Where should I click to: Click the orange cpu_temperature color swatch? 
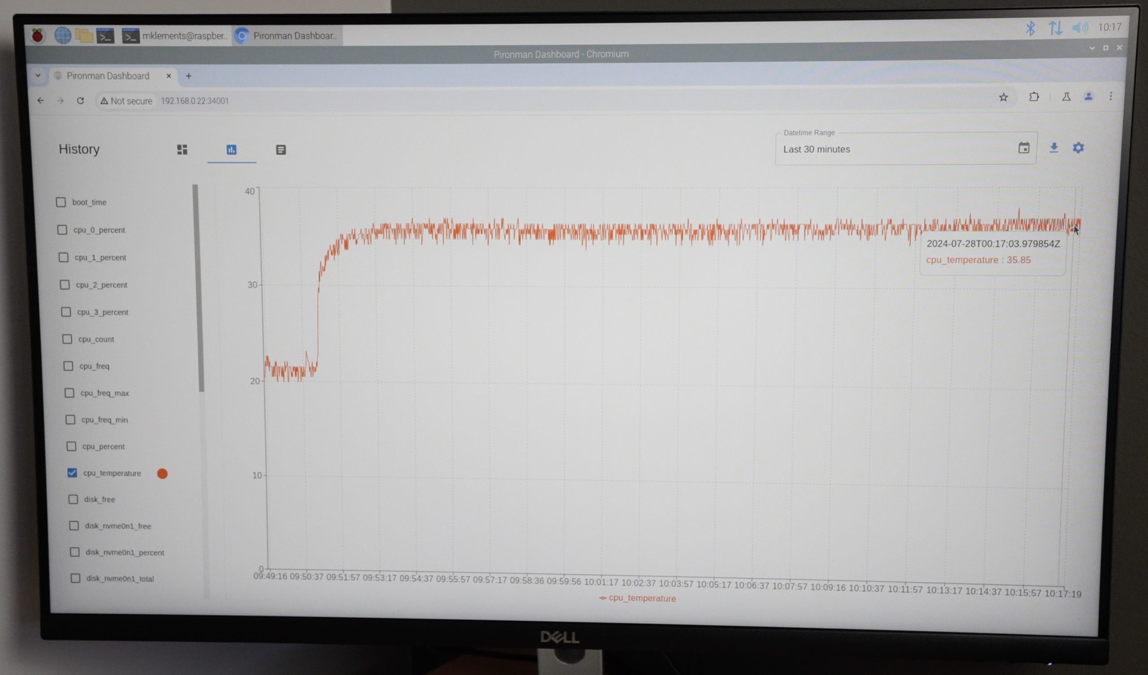pyautogui.click(x=162, y=473)
